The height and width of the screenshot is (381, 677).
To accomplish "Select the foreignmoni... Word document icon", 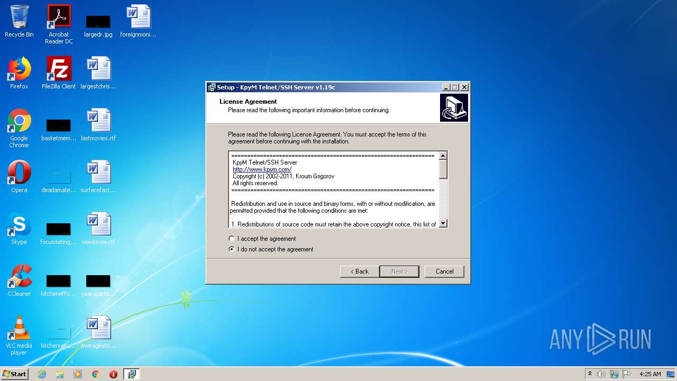I will tap(138, 21).
